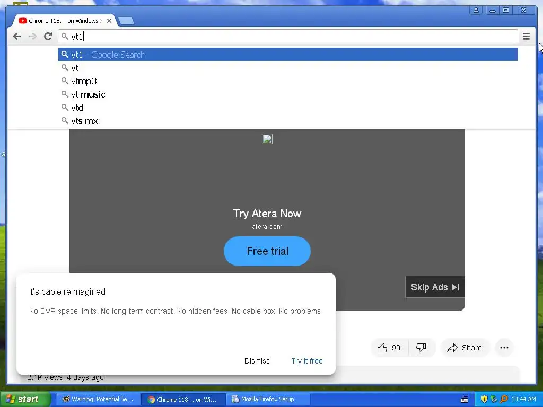Dislike the video with thumbs down icon
This screenshot has width=543, height=407.
tap(421, 348)
